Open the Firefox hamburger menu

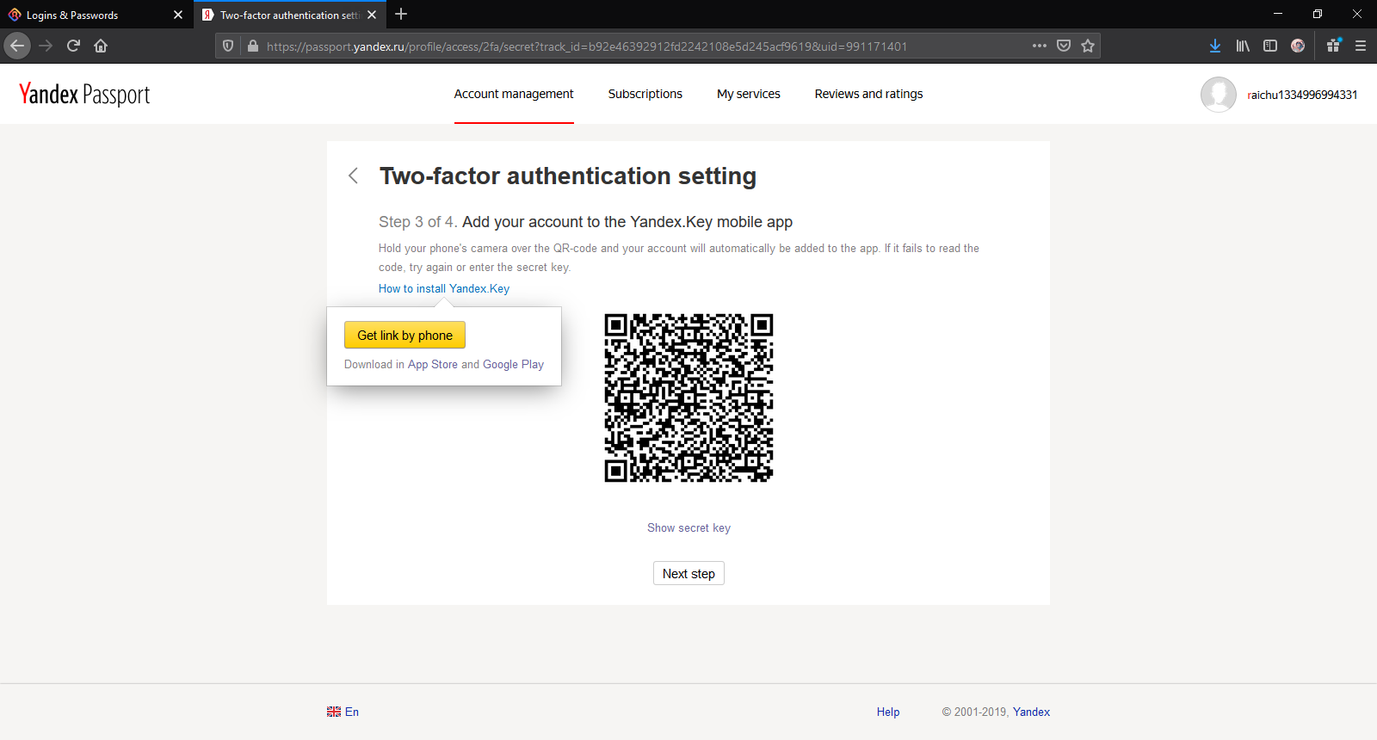1361,46
